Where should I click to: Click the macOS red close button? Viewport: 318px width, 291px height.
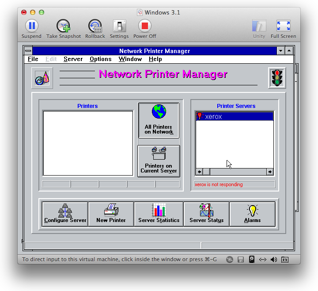coord(24,12)
